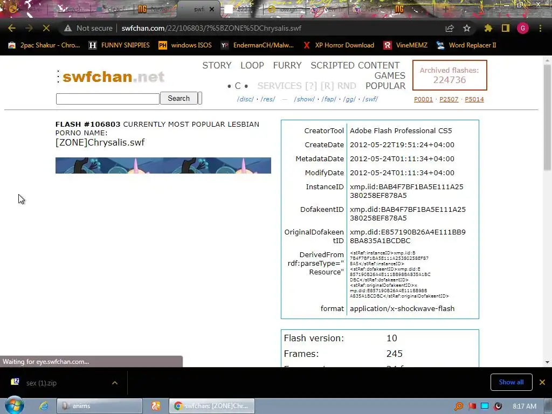Open the SCRIPTED CONTENT category
The width and height of the screenshot is (552, 414).
pos(355,65)
